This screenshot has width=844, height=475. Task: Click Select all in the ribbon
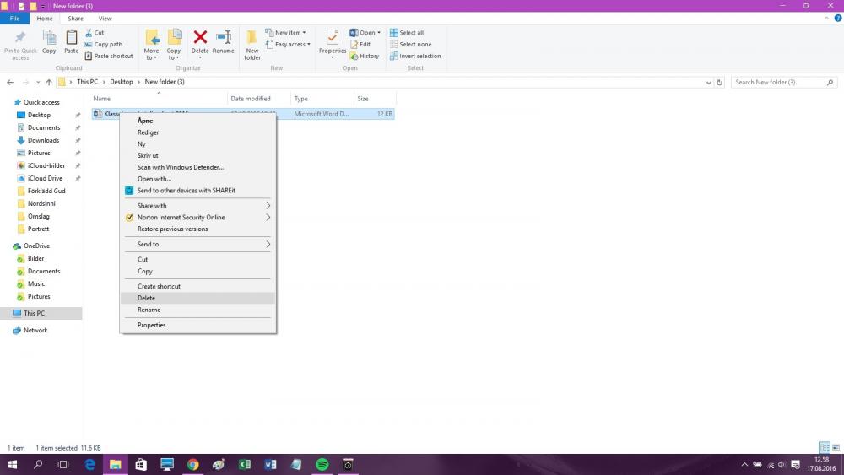[407, 33]
